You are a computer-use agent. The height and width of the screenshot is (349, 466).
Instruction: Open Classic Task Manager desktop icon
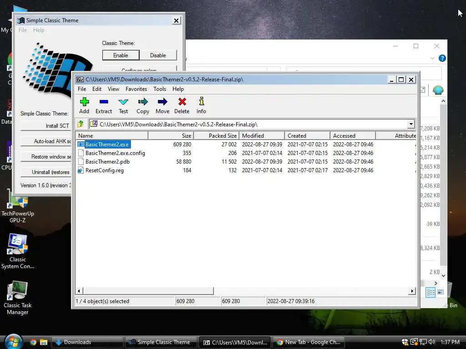coord(18,298)
